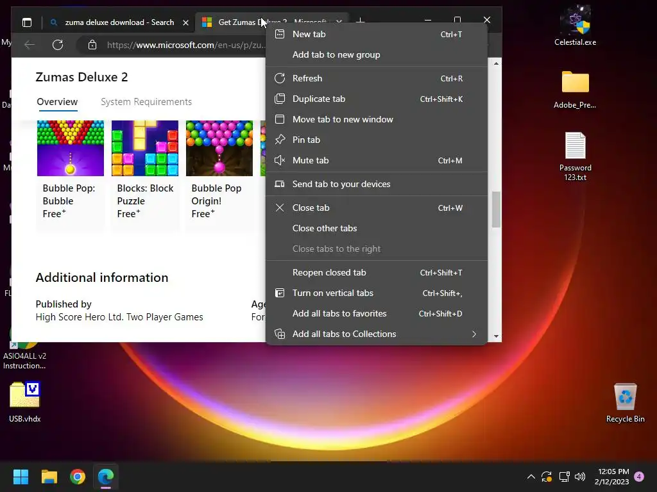Open network status tray icon

click(x=564, y=477)
